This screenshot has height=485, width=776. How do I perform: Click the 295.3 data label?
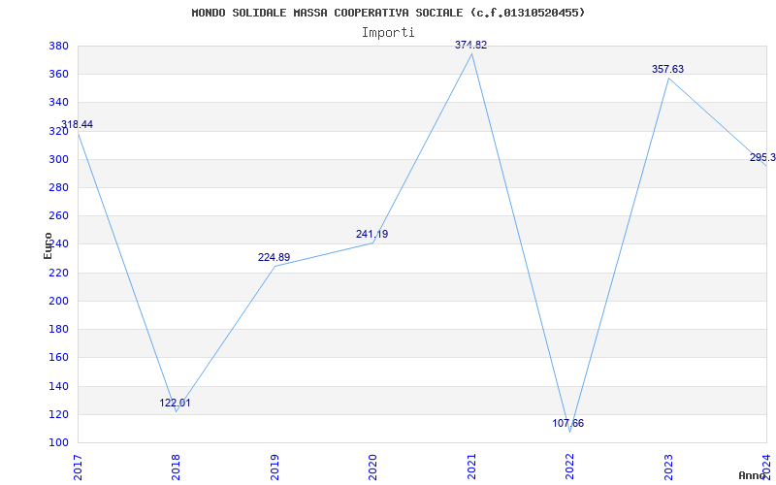click(762, 157)
